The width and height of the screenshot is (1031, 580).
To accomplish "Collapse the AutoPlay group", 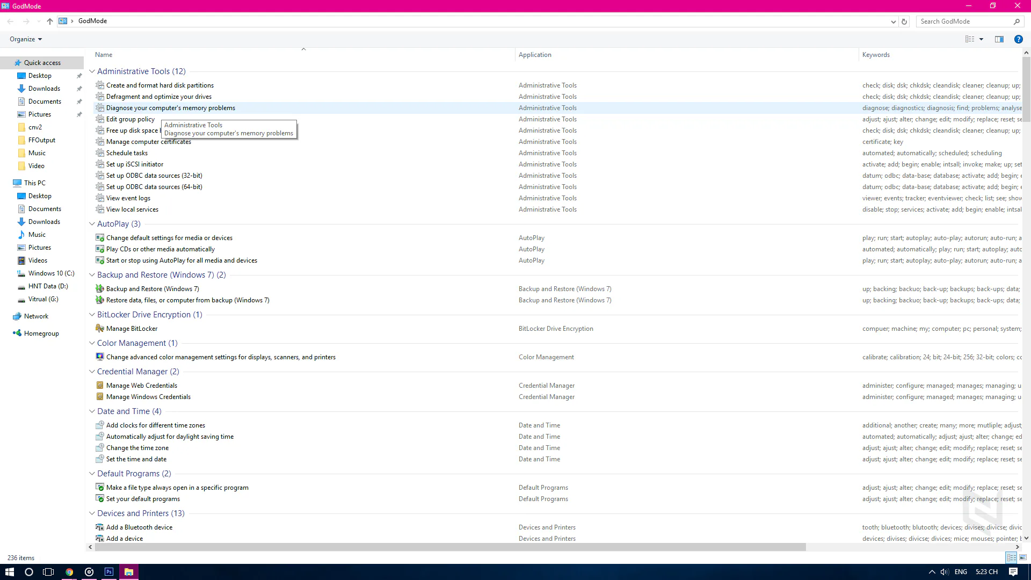I will [92, 224].
